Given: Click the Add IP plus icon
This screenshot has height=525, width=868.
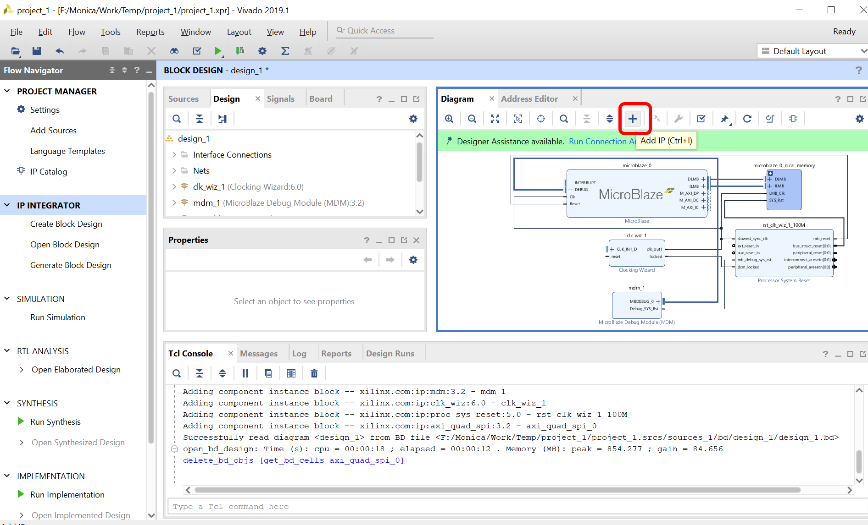Looking at the screenshot, I should [632, 119].
